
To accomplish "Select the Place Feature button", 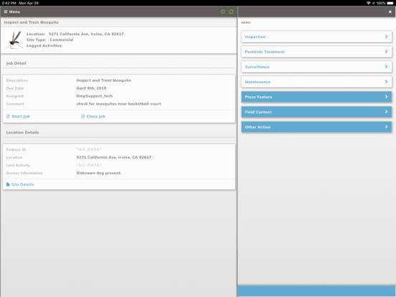I will [x=316, y=97].
